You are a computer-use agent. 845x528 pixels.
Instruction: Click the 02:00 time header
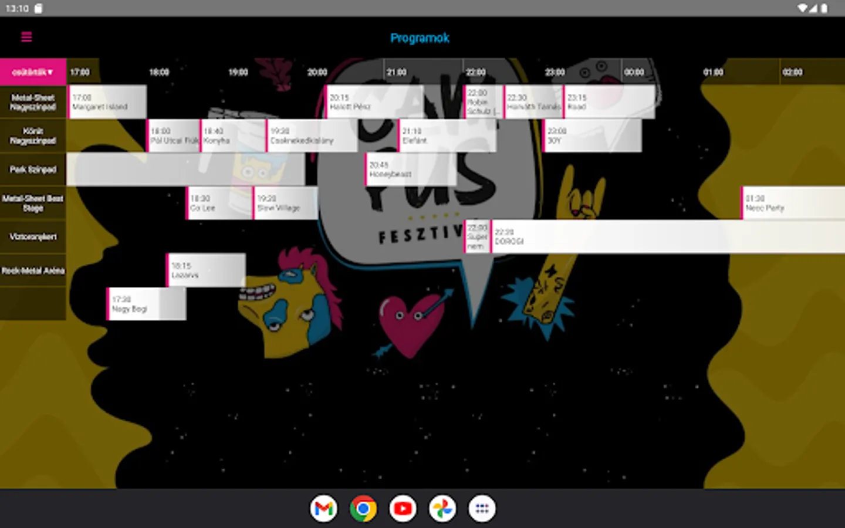click(x=793, y=72)
